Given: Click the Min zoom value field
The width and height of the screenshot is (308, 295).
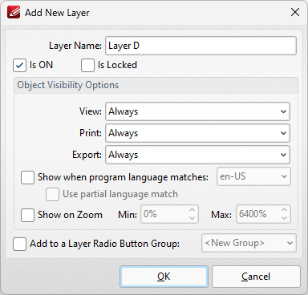Looking at the screenshot, I should point(164,214).
